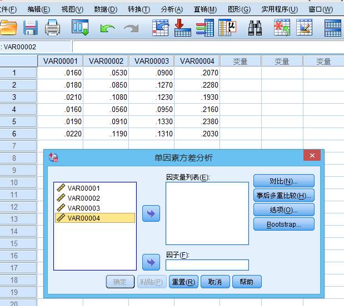Click the gray Redo arrow
Image resolution: width=344 pixels, height=306 pixels.
[131, 28]
